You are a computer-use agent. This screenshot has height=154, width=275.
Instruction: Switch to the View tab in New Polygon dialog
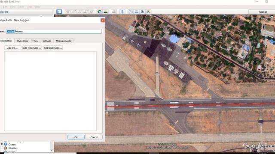(x=36, y=41)
